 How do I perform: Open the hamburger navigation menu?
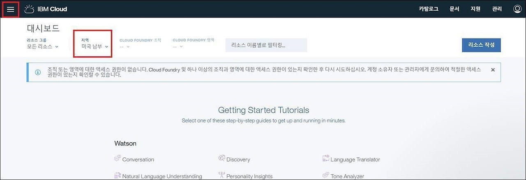(x=10, y=9)
